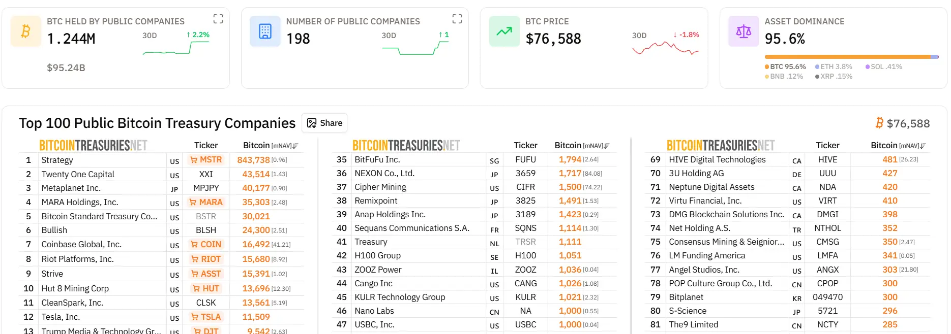Click the ASST ticker cart badge

click(206, 274)
